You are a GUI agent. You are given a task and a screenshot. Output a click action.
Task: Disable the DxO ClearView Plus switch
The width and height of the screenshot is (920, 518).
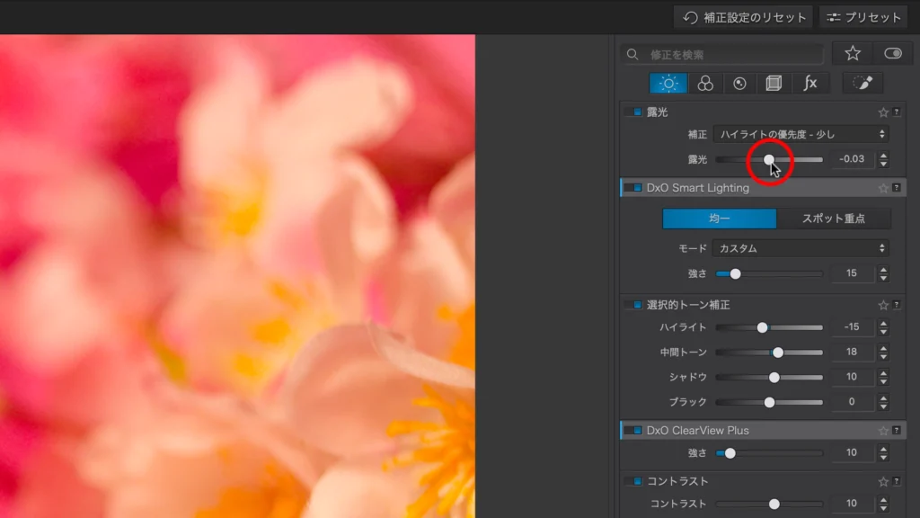633,431
